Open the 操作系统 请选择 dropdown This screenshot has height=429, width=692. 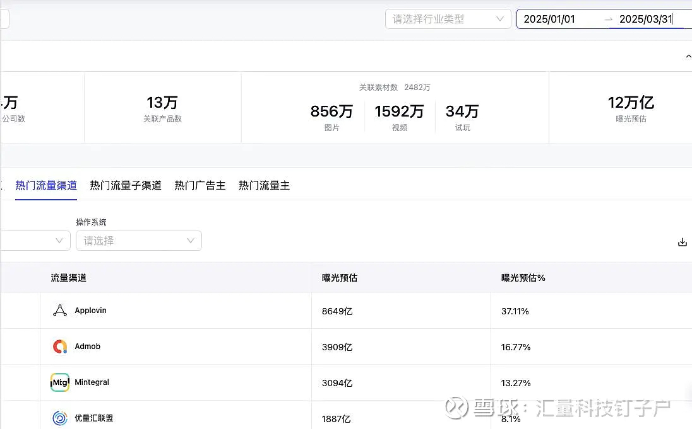138,241
